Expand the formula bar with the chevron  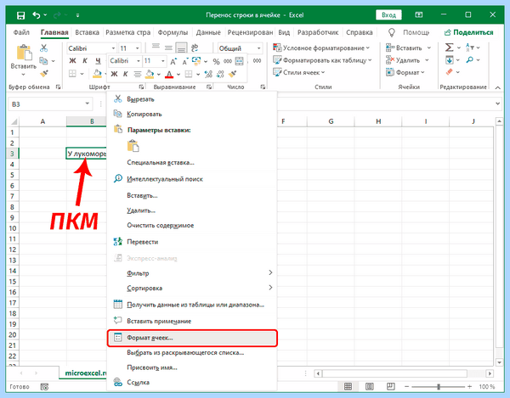click(498, 104)
